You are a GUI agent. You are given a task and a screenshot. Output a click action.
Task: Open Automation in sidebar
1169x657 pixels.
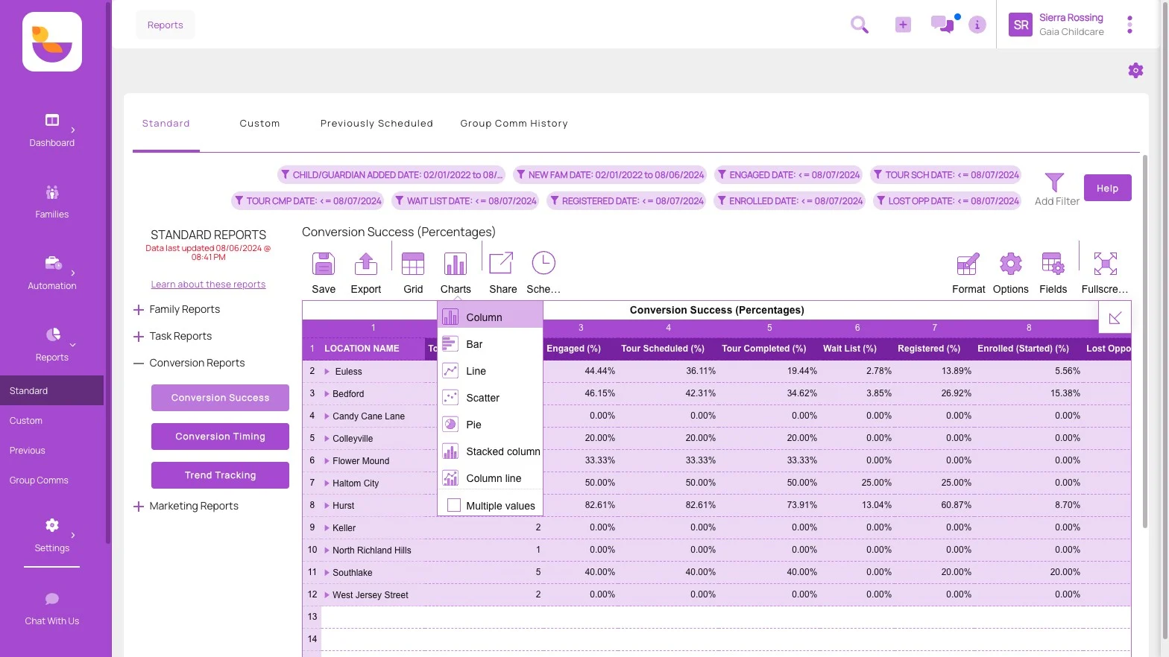[x=51, y=273]
